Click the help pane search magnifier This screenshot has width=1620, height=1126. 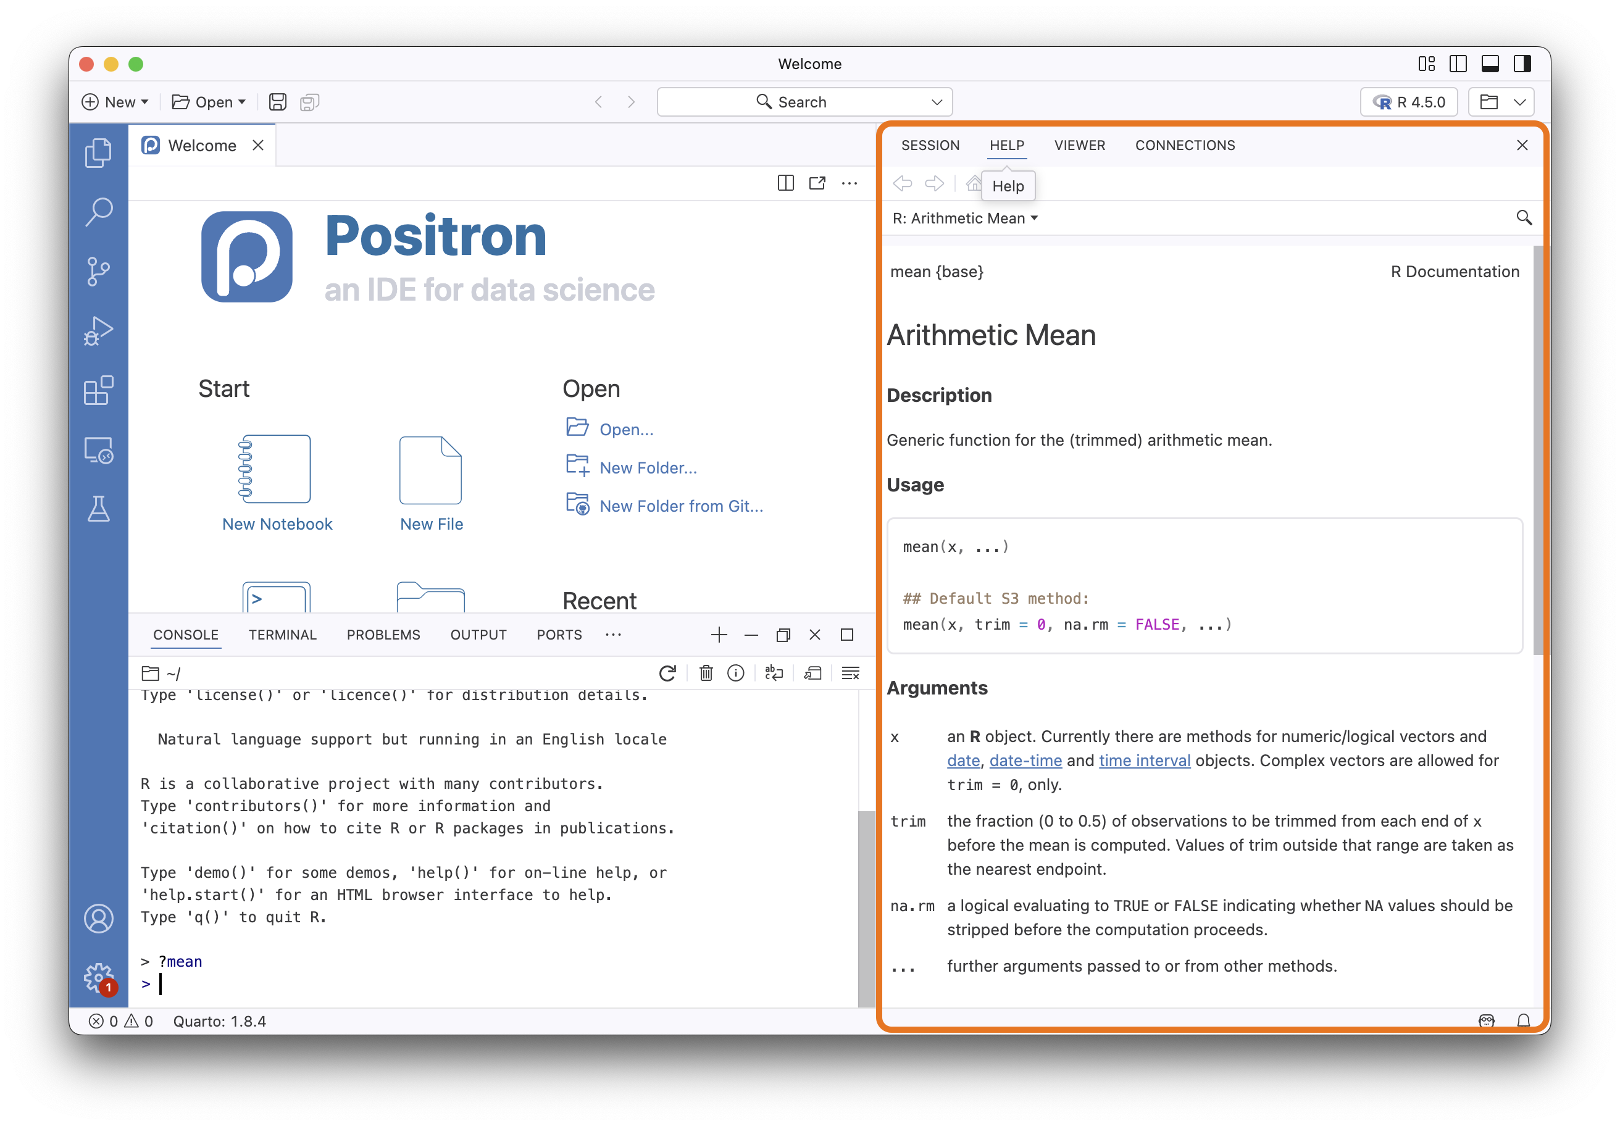tap(1523, 218)
